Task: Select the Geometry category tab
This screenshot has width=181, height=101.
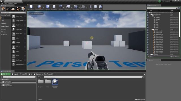Action: [6, 29]
